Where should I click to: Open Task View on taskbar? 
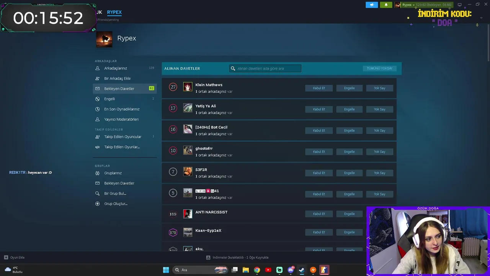[235, 270]
